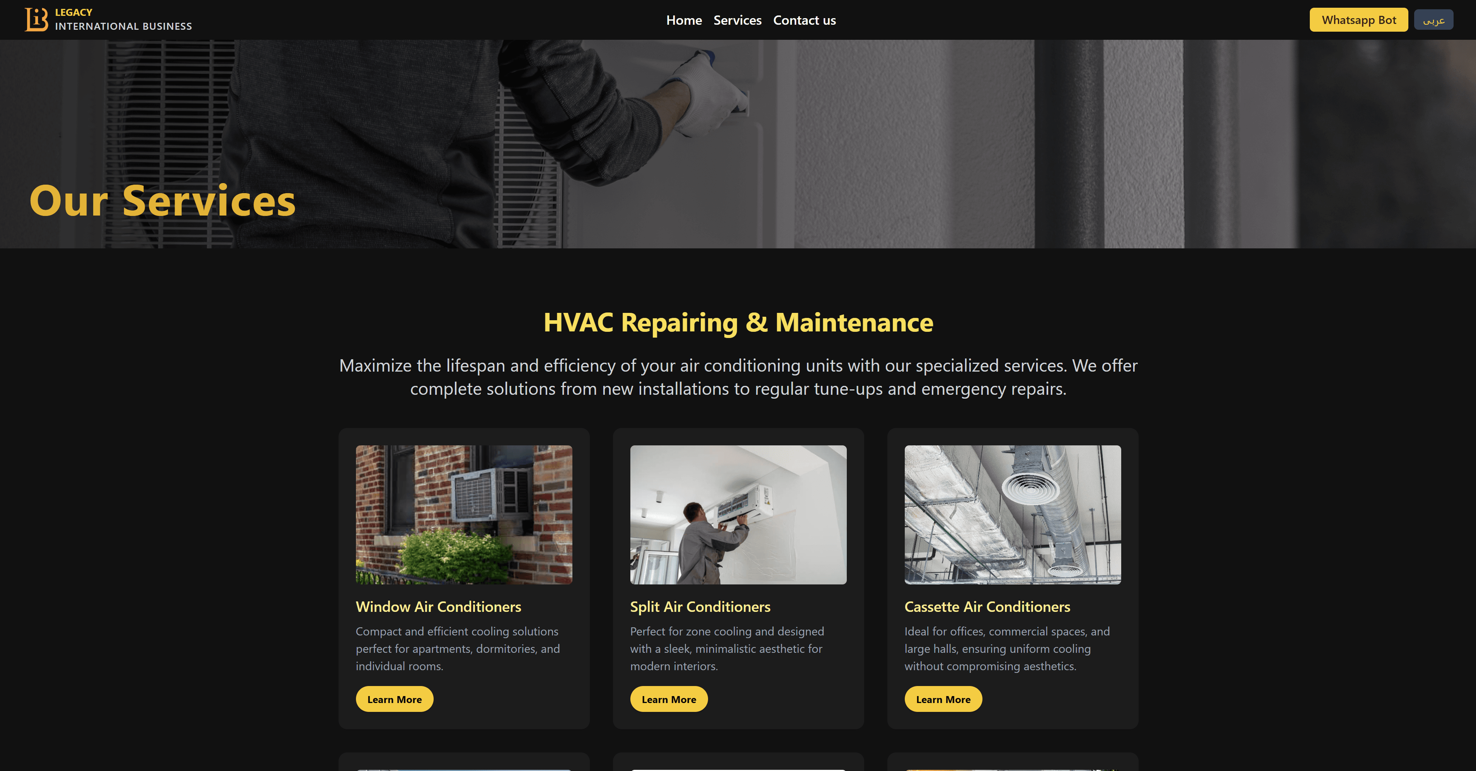This screenshot has height=771, width=1476.
Task: Click the Window AC description text
Action: click(458, 649)
